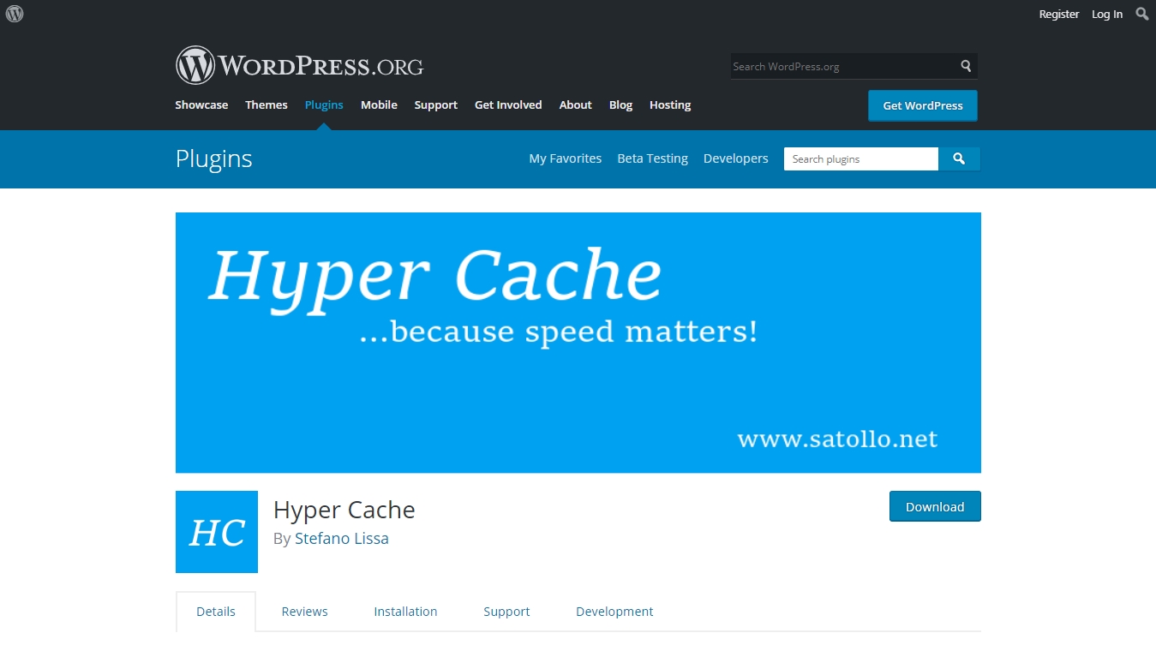
Task: Click the WordPress admin bar logo icon
Action: click(x=15, y=14)
